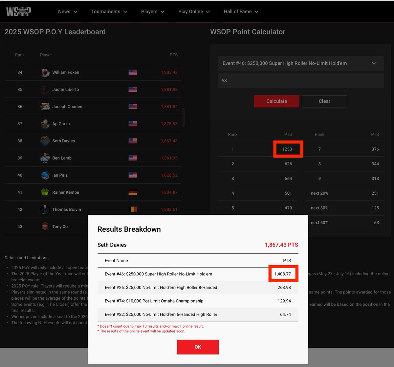Image resolution: width=394 pixels, height=367 pixels.
Task: Click the 1,867.43 PTS total in dialog
Action: pyautogui.click(x=281, y=245)
